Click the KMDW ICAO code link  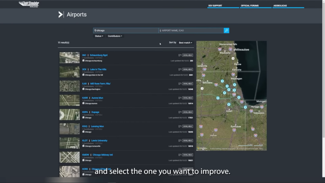(x=85, y=155)
